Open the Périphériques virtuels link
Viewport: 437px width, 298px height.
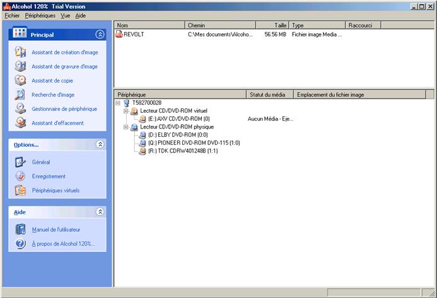[x=55, y=190]
